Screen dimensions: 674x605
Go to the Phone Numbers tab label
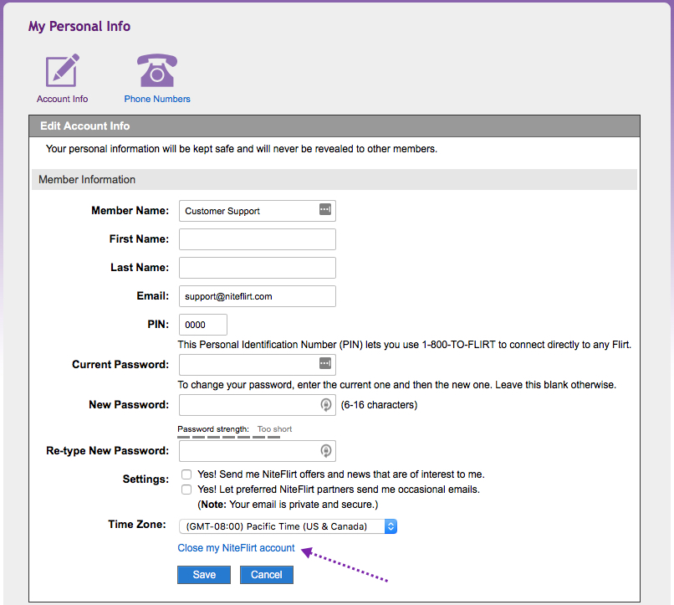pyautogui.click(x=157, y=99)
